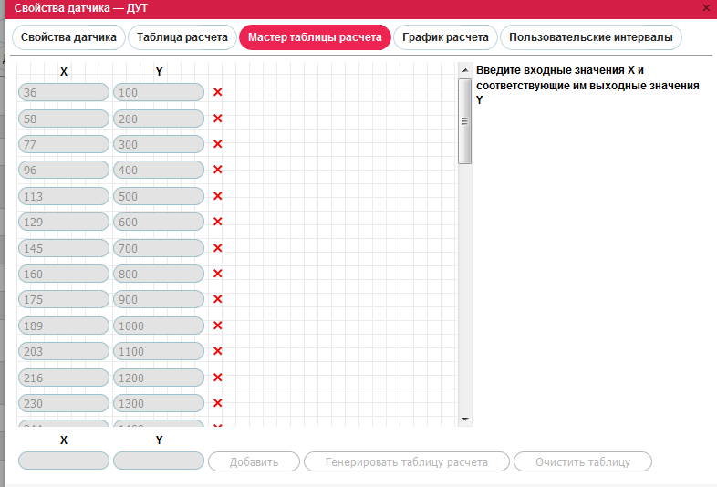Open Пользовательские интервалы tab
Screen dimensions: 717x487
coord(591,38)
